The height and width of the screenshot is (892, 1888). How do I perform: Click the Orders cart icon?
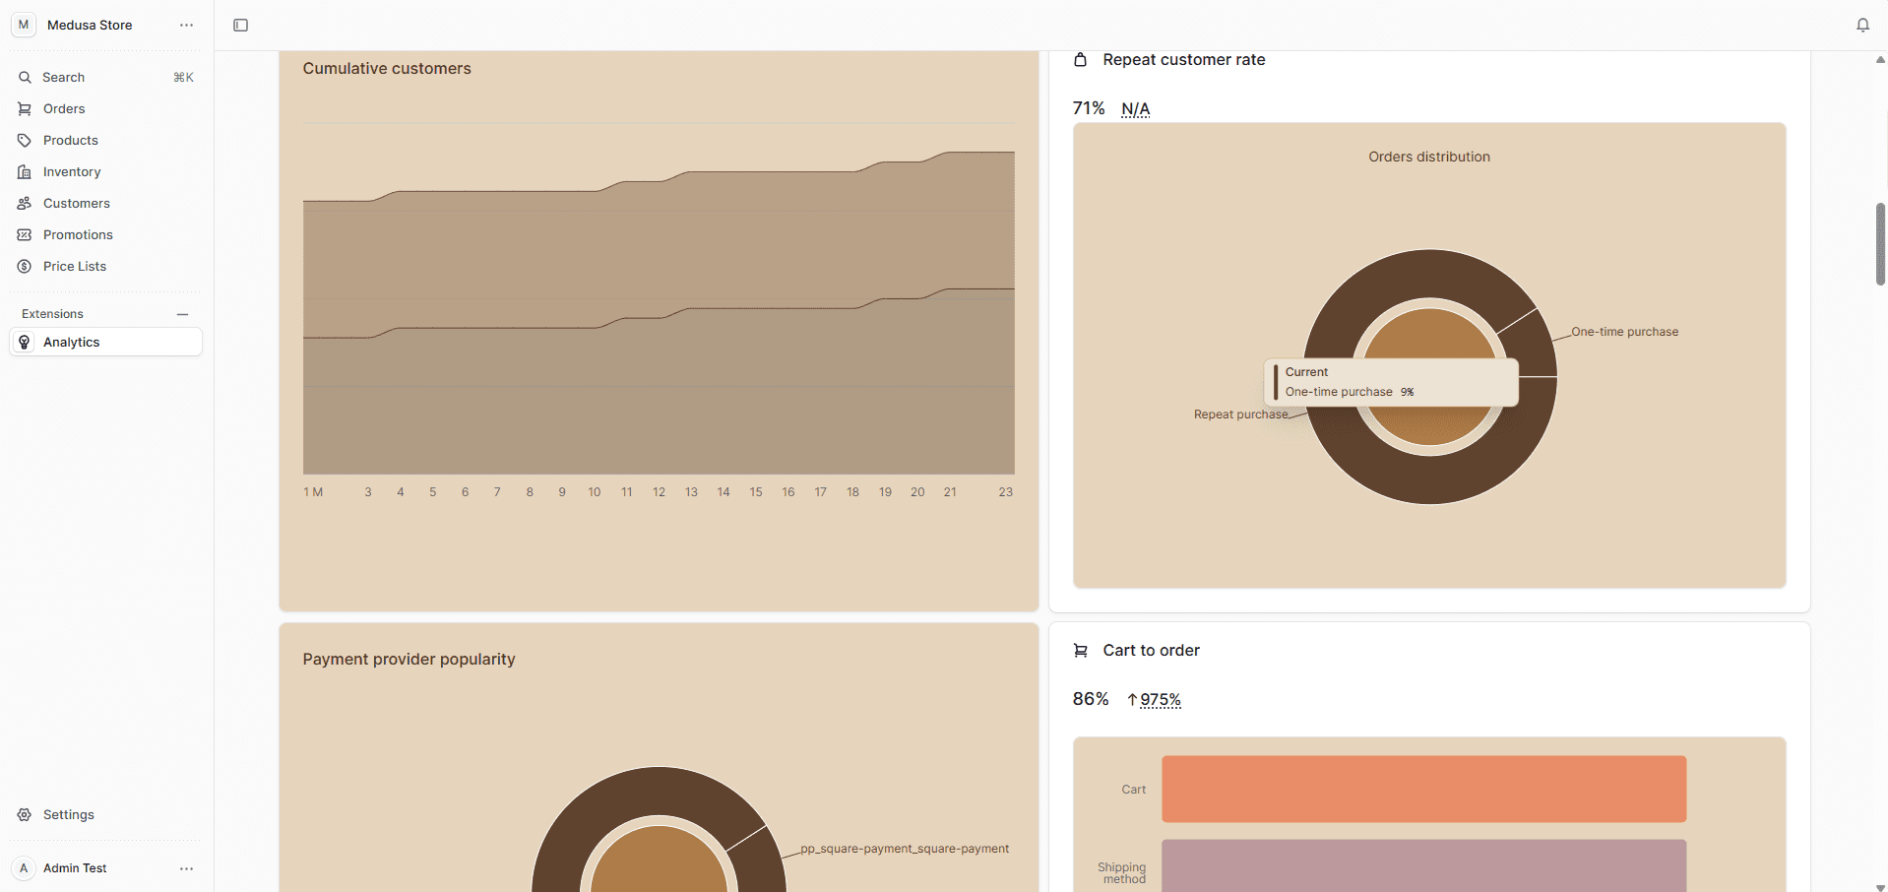[25, 109]
